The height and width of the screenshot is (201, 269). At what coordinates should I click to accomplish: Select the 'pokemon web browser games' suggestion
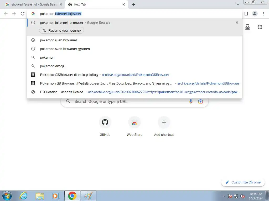pos(134,49)
